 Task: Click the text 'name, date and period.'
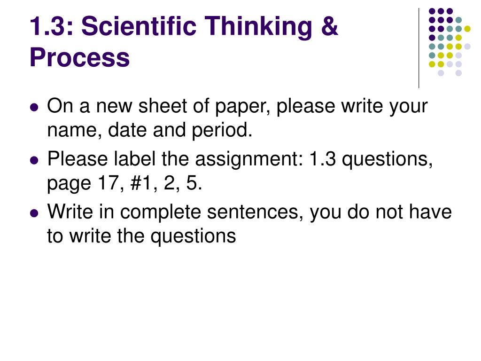(150, 130)
